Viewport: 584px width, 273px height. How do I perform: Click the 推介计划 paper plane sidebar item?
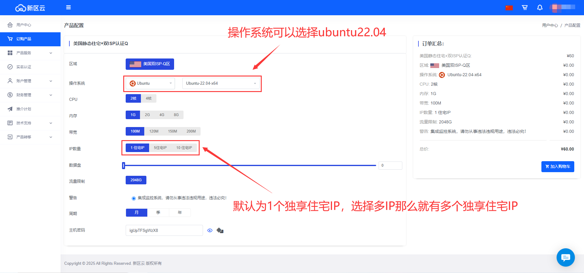24,109
